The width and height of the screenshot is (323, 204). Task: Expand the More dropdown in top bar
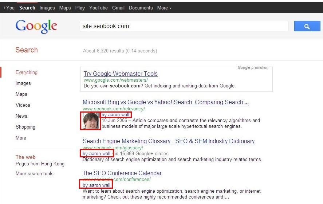(x=164, y=8)
